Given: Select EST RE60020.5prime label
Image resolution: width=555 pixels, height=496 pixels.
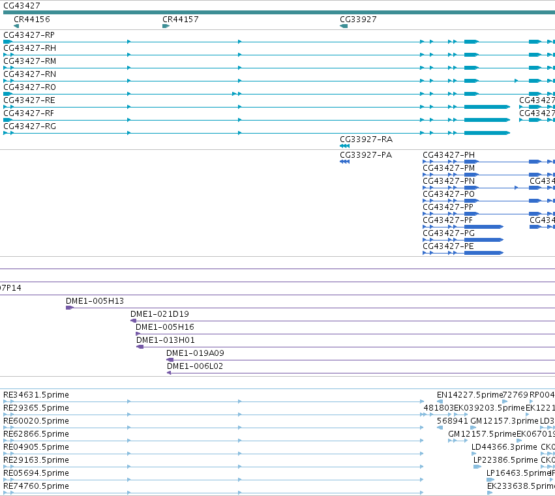Looking at the screenshot, I should [x=36, y=421].
